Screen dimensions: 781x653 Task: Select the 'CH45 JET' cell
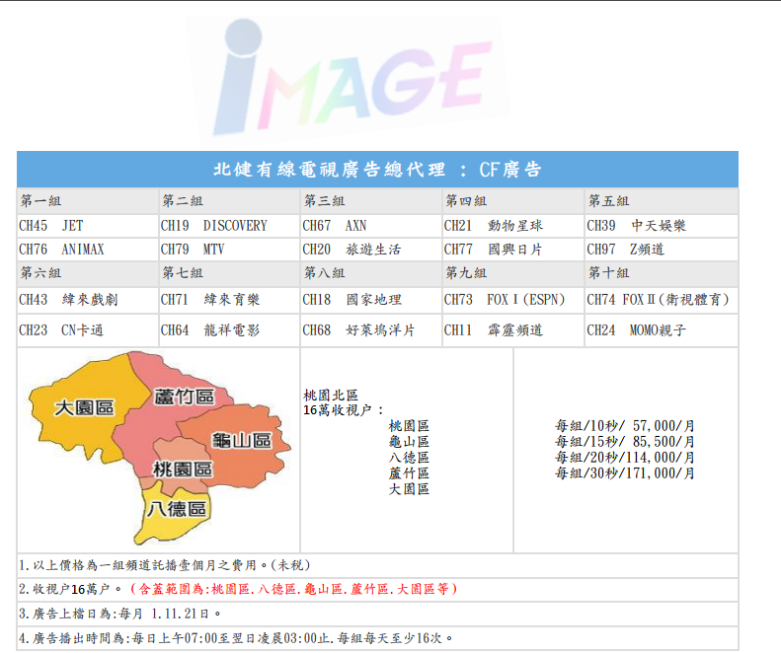(88, 226)
